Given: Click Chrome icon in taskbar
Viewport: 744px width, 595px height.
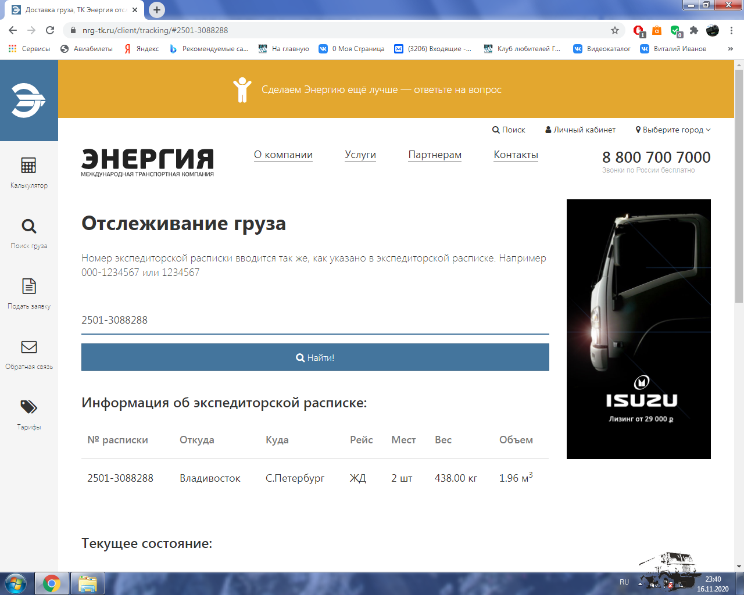Looking at the screenshot, I should 52,583.
